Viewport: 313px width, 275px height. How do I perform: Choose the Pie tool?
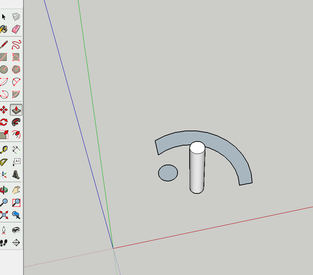(x=16, y=94)
